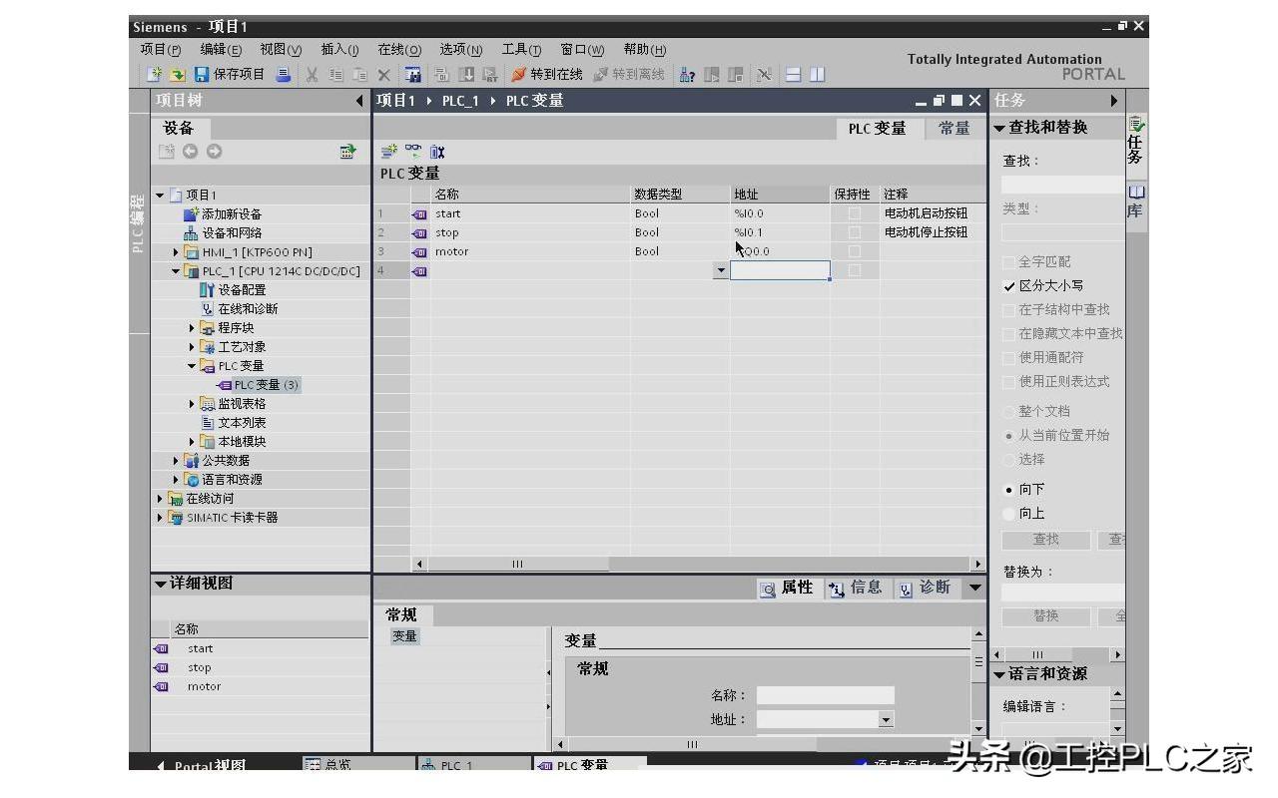This screenshot has height=798, width=1278.
Task: Click the empty address cell in row 4
Action: click(780, 270)
